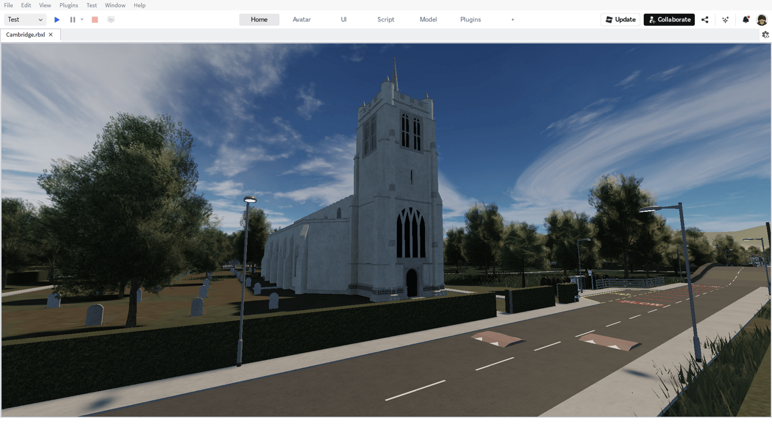Open the Window menu
This screenshot has width=772, height=434.
(115, 5)
